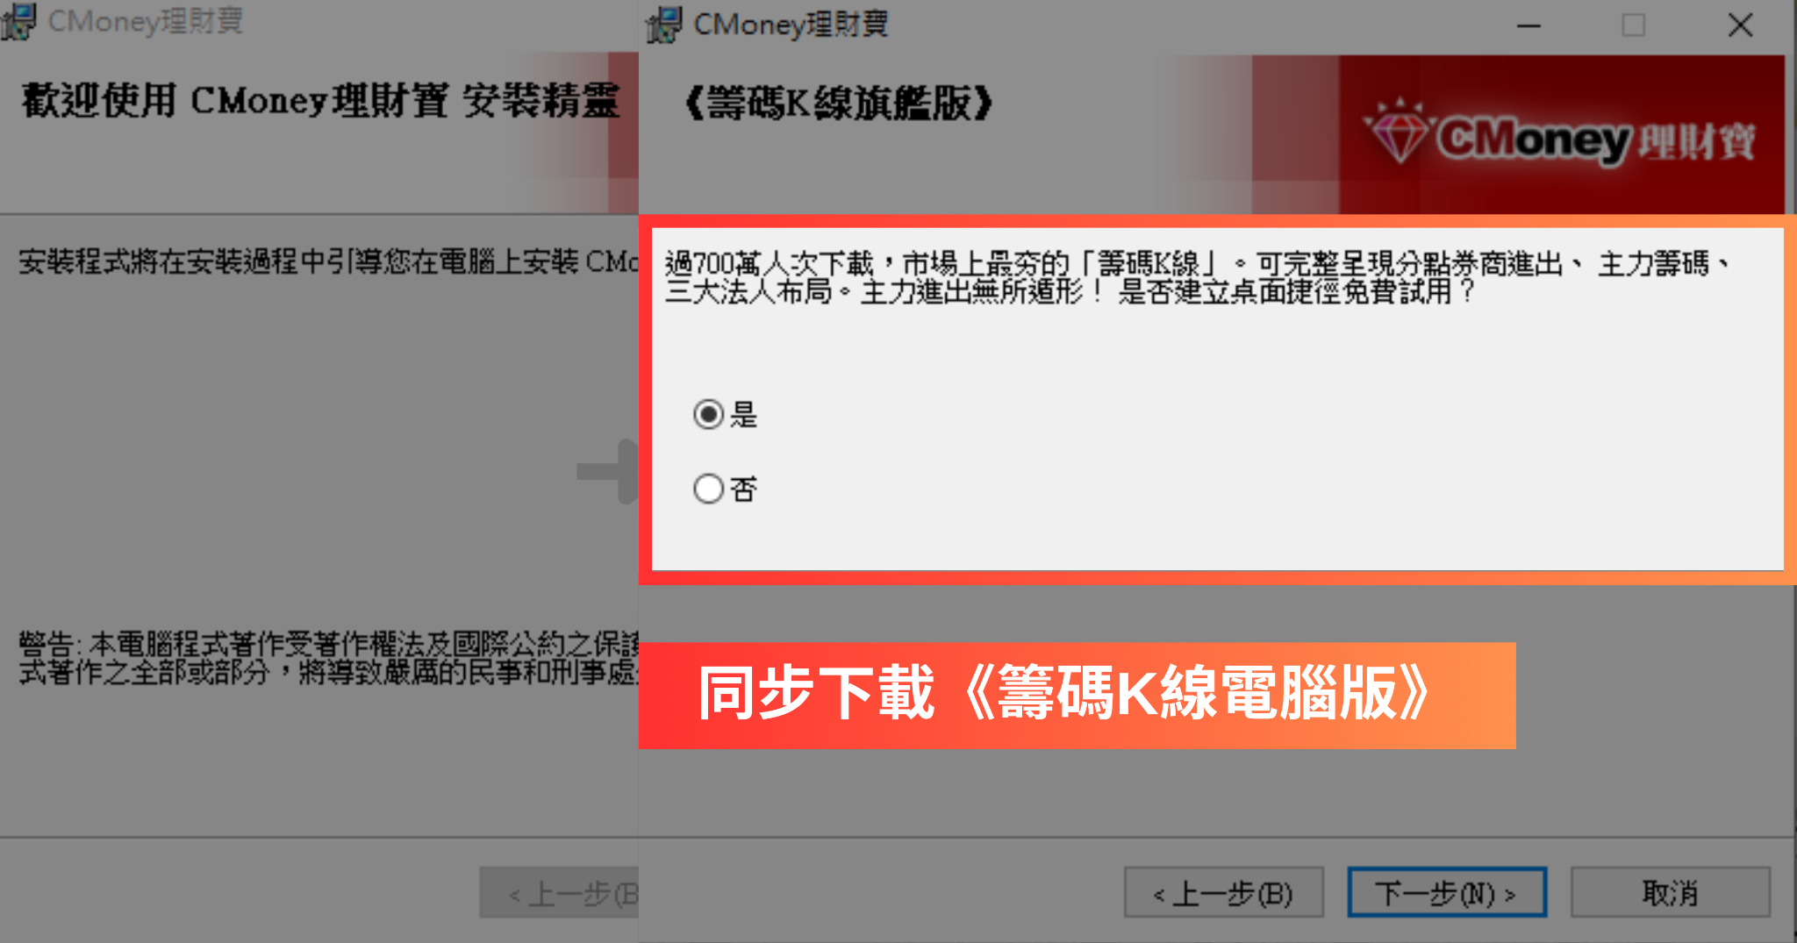Click the 《籌碼K線旗艦版》 heading text
The height and width of the screenshot is (943, 1797).
pyautogui.click(x=838, y=103)
